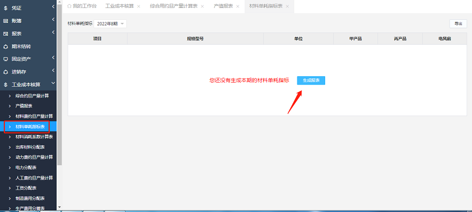Click the dollar icon beside 工业成本核算

5,85
